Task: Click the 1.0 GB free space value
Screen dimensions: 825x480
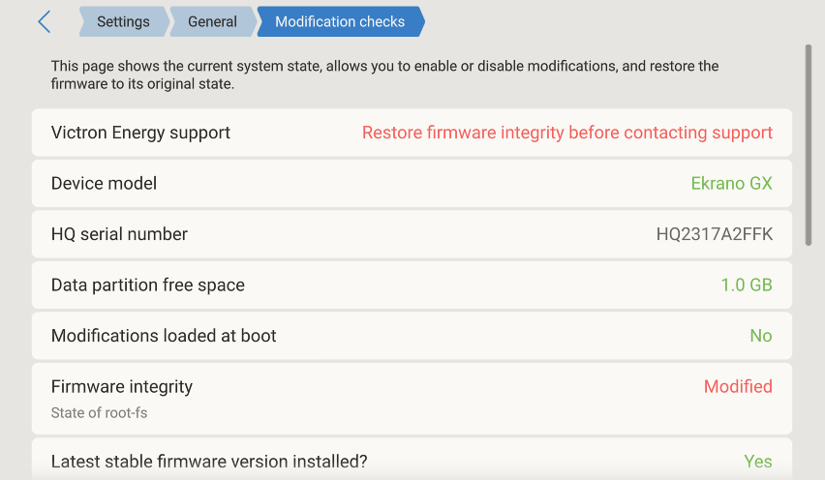Action: [746, 285]
